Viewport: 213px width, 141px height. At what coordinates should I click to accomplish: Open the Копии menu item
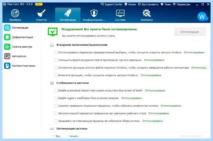pos(132,4)
